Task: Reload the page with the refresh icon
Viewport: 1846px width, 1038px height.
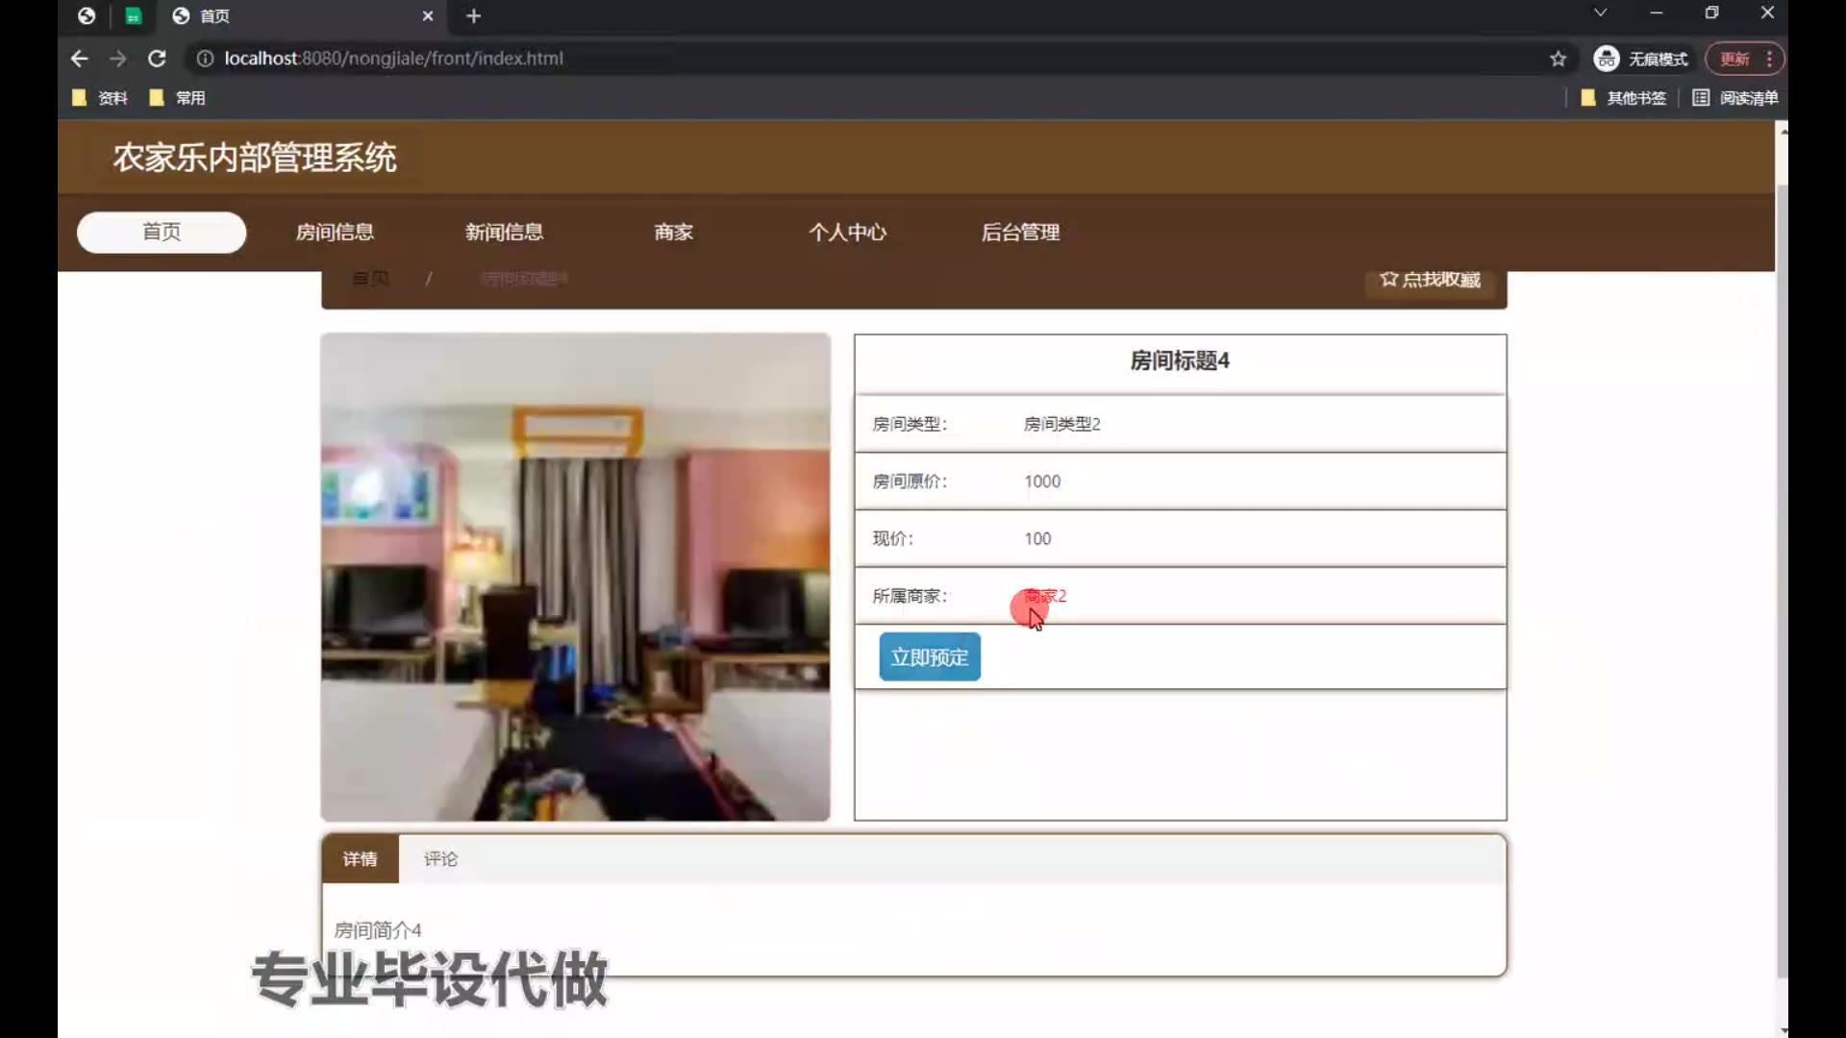Action: point(157,59)
